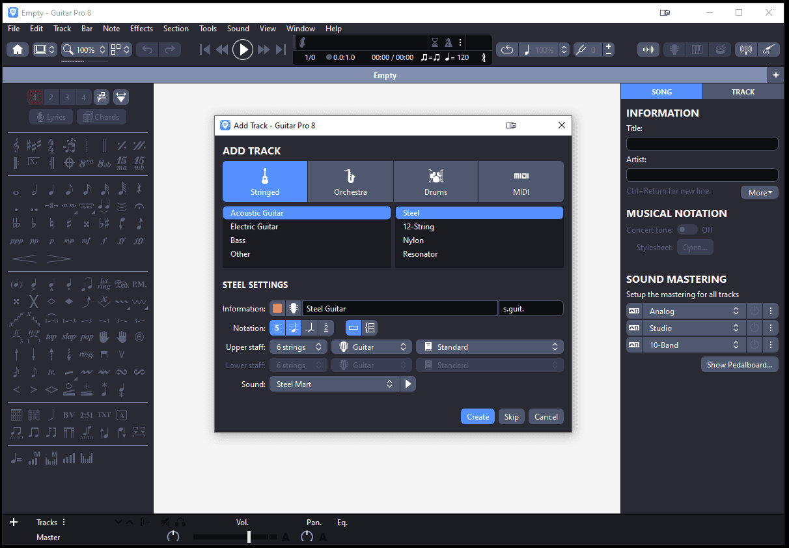Pick the Drums instrument category
Image resolution: width=789 pixels, height=548 pixels.
[436, 181]
